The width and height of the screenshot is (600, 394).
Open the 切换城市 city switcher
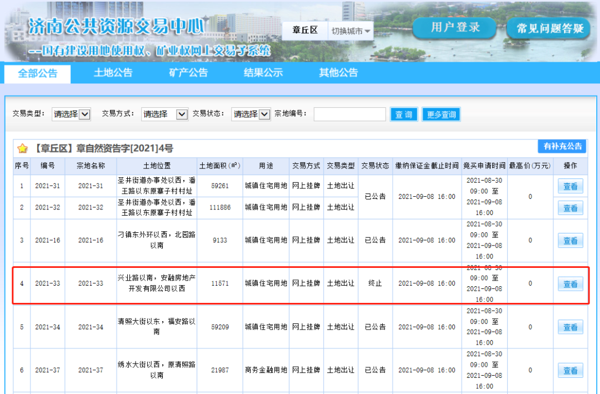(x=351, y=31)
